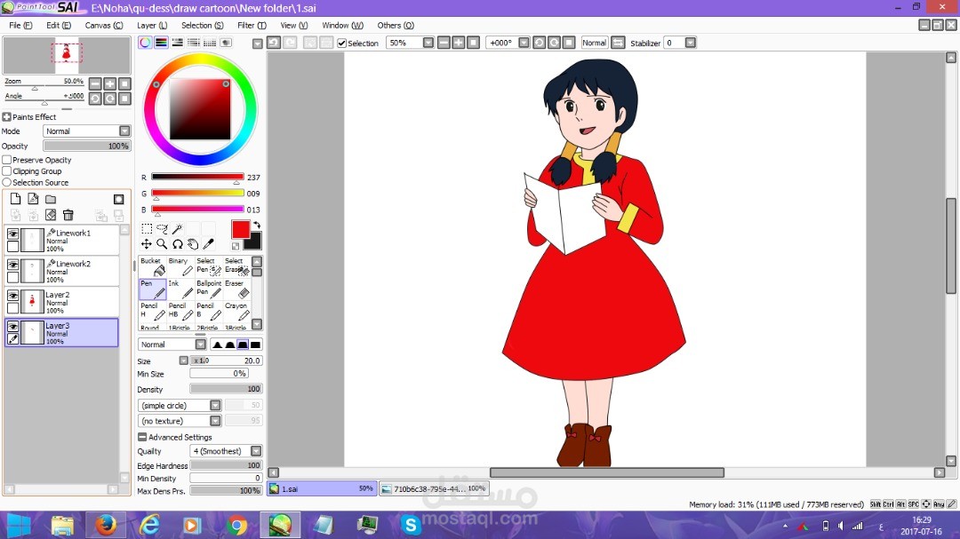Choose the rectangular selection tool
The image size is (960, 539).
[x=147, y=229]
